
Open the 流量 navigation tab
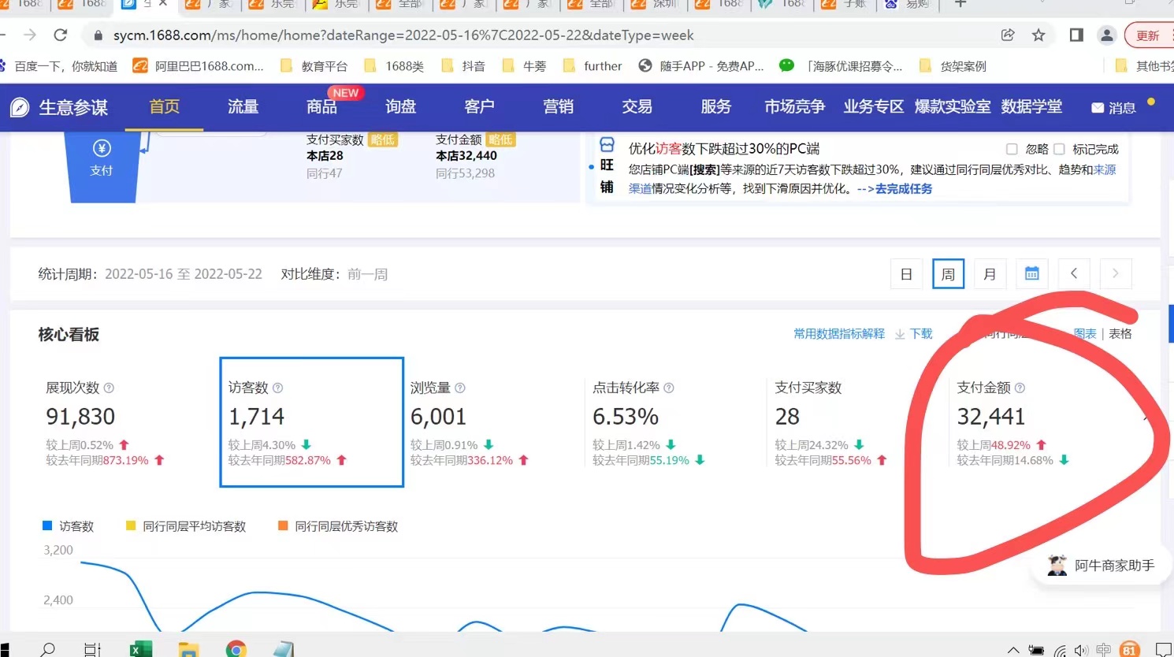coord(243,107)
